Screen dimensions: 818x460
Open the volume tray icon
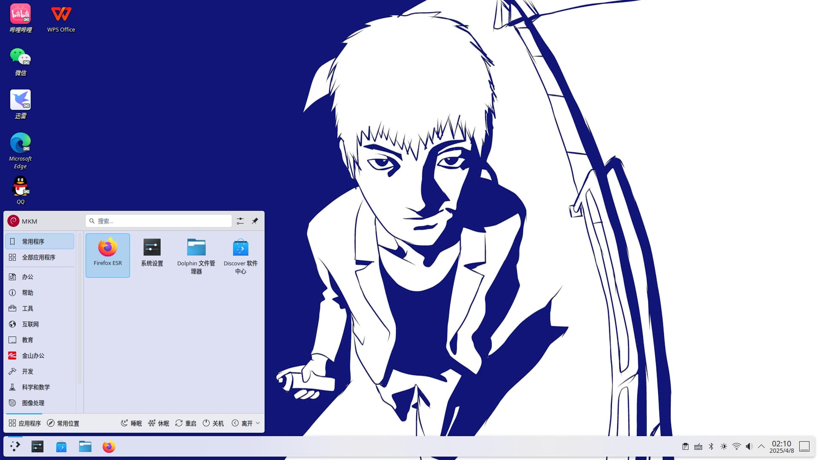(749, 446)
